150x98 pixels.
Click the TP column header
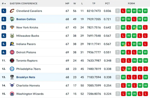tap(94, 3)
